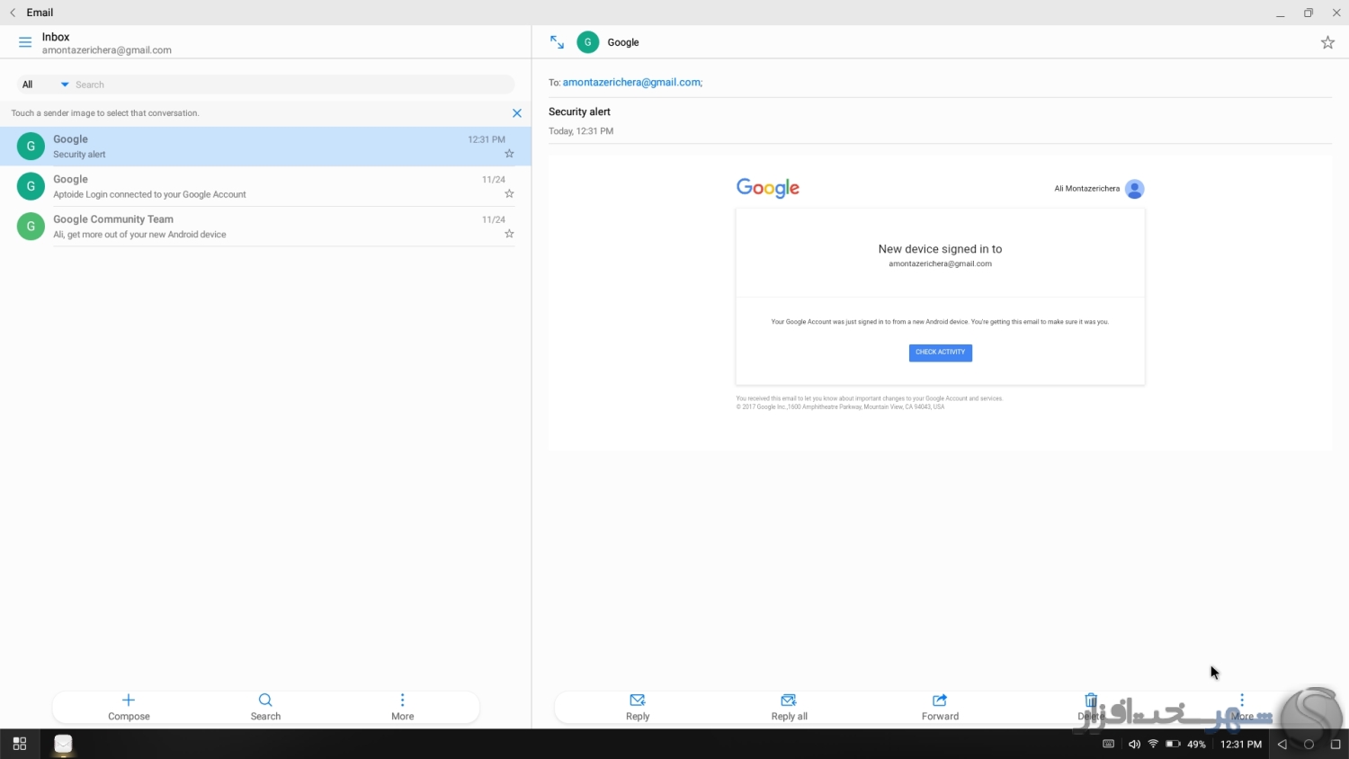Image resolution: width=1349 pixels, height=759 pixels.
Task: Click recipient amontazerichera@gmail.com address
Action: tap(632, 82)
